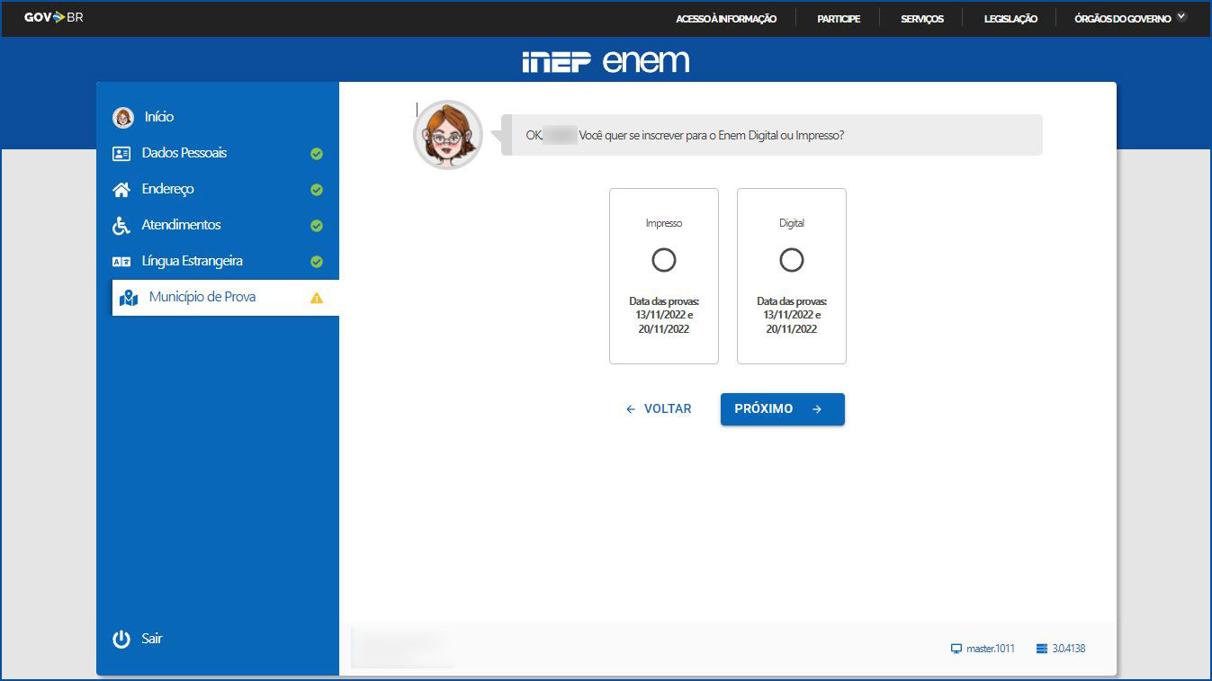Viewport: 1212px width, 681px height.
Task: Select the Impresso radio button
Action: tap(664, 260)
